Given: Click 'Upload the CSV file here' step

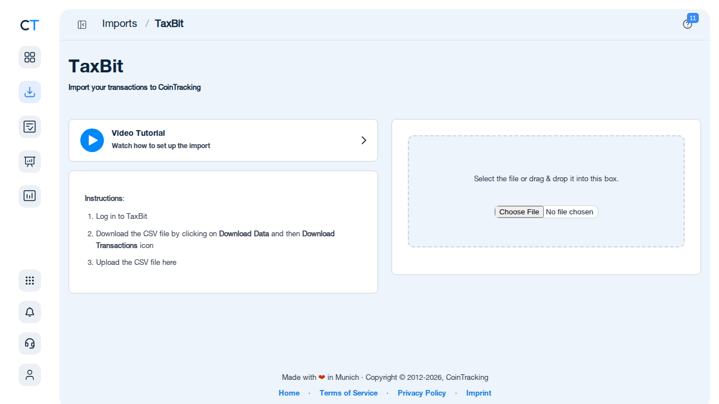Looking at the screenshot, I should (136, 262).
